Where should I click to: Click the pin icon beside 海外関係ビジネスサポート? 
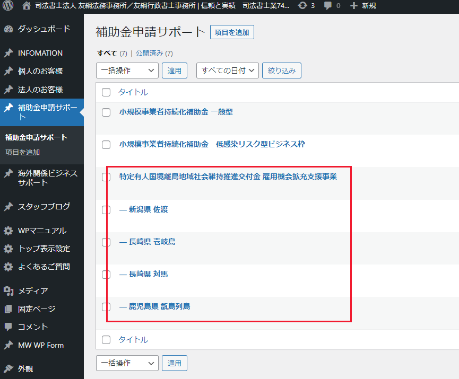pyautogui.click(x=8, y=173)
